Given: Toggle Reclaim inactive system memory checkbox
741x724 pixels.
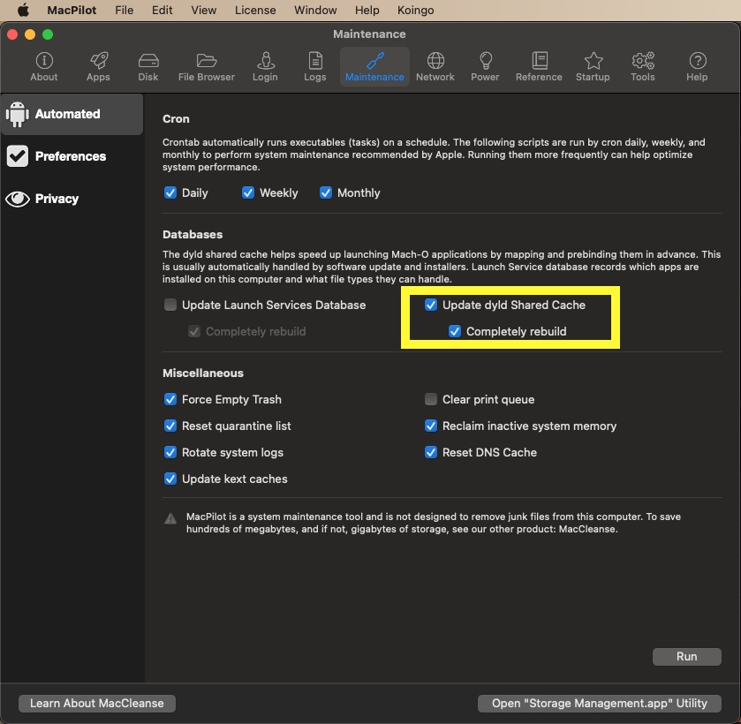Looking at the screenshot, I should click(x=430, y=426).
